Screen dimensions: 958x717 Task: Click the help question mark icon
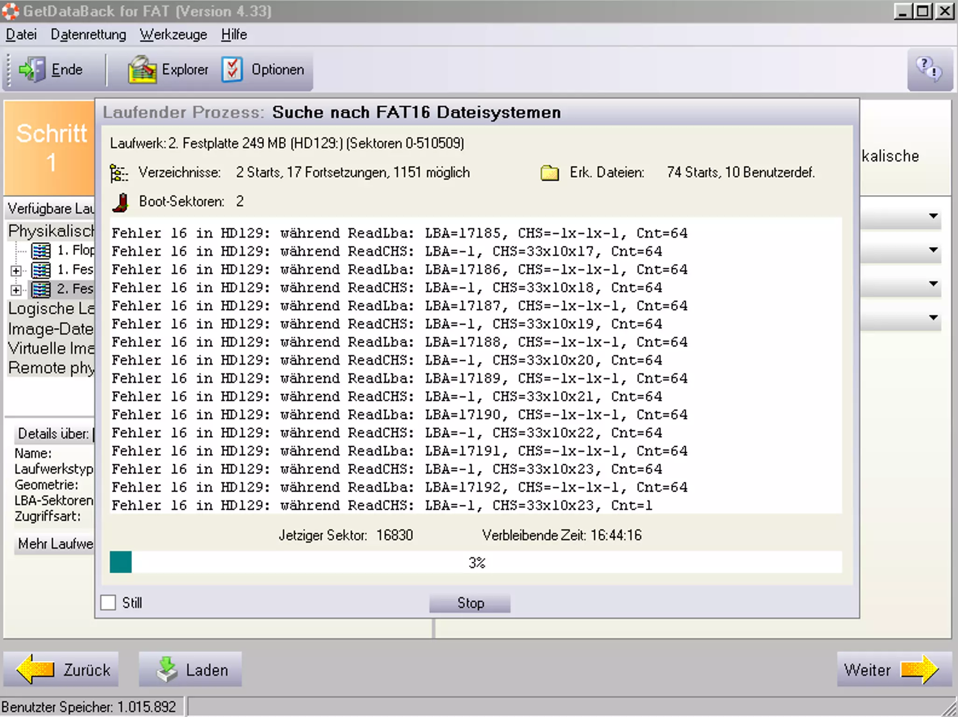tap(929, 69)
